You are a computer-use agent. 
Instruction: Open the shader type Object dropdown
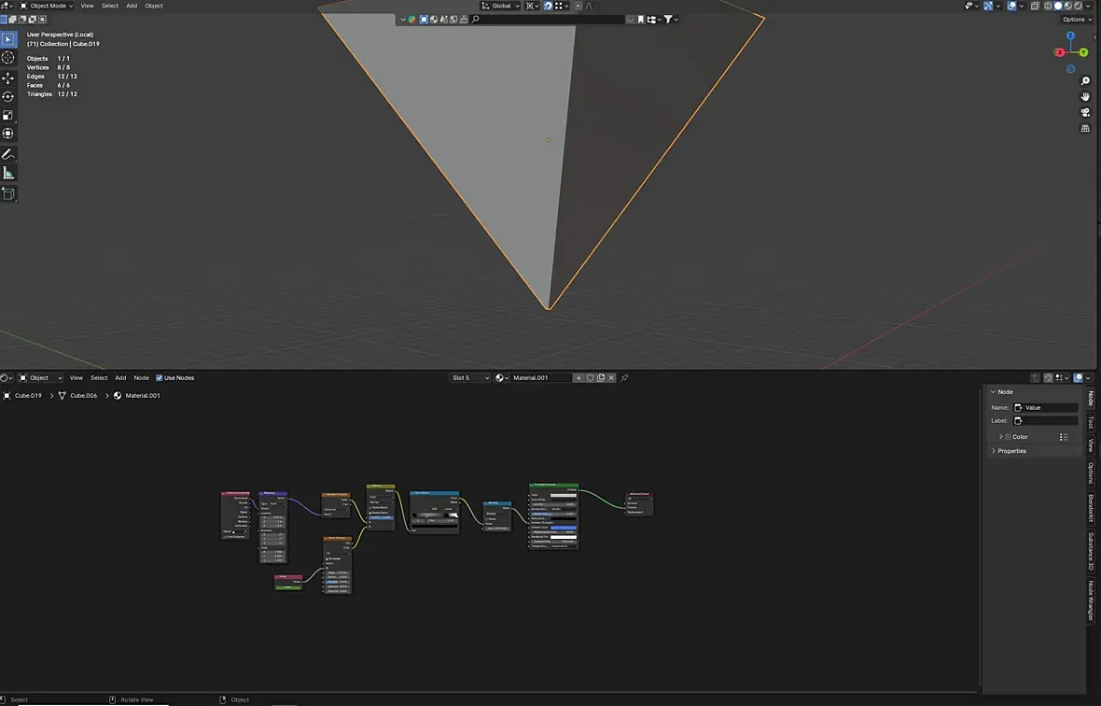pyautogui.click(x=41, y=378)
